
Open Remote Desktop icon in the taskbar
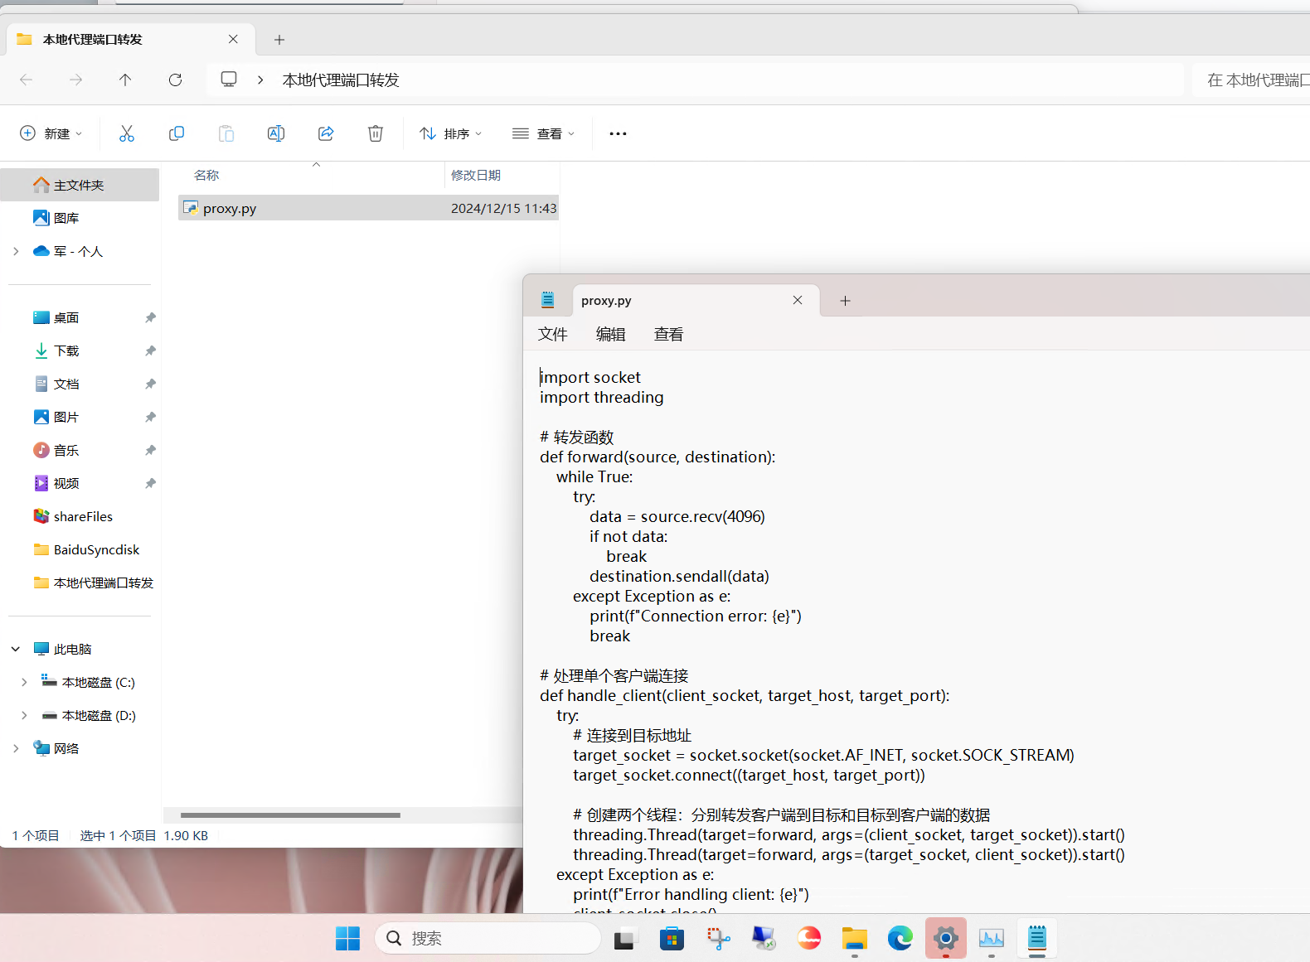[x=764, y=939]
